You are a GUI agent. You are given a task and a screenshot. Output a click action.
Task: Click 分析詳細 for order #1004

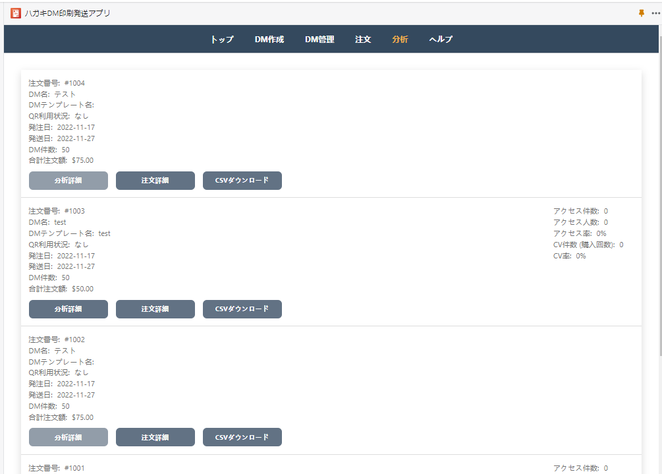(x=69, y=181)
